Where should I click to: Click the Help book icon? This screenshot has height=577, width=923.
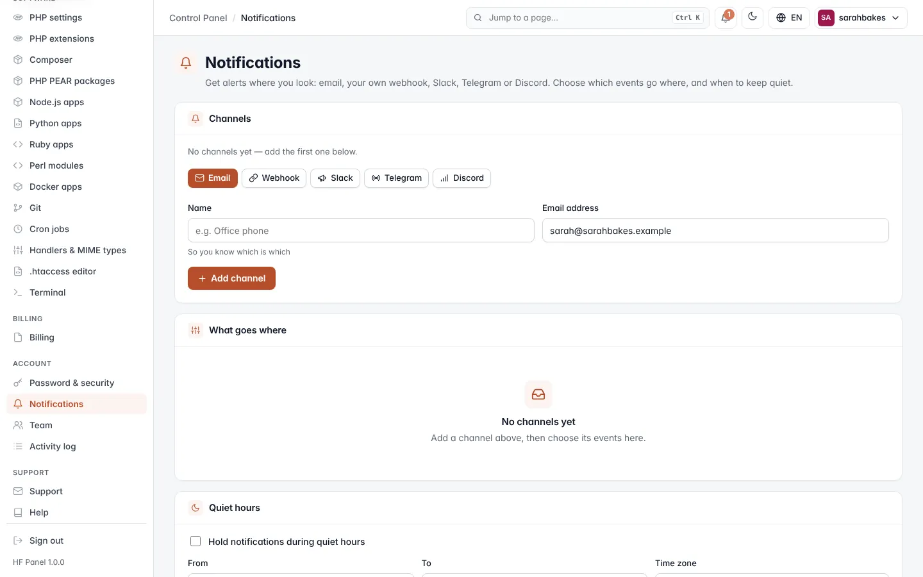(18, 512)
